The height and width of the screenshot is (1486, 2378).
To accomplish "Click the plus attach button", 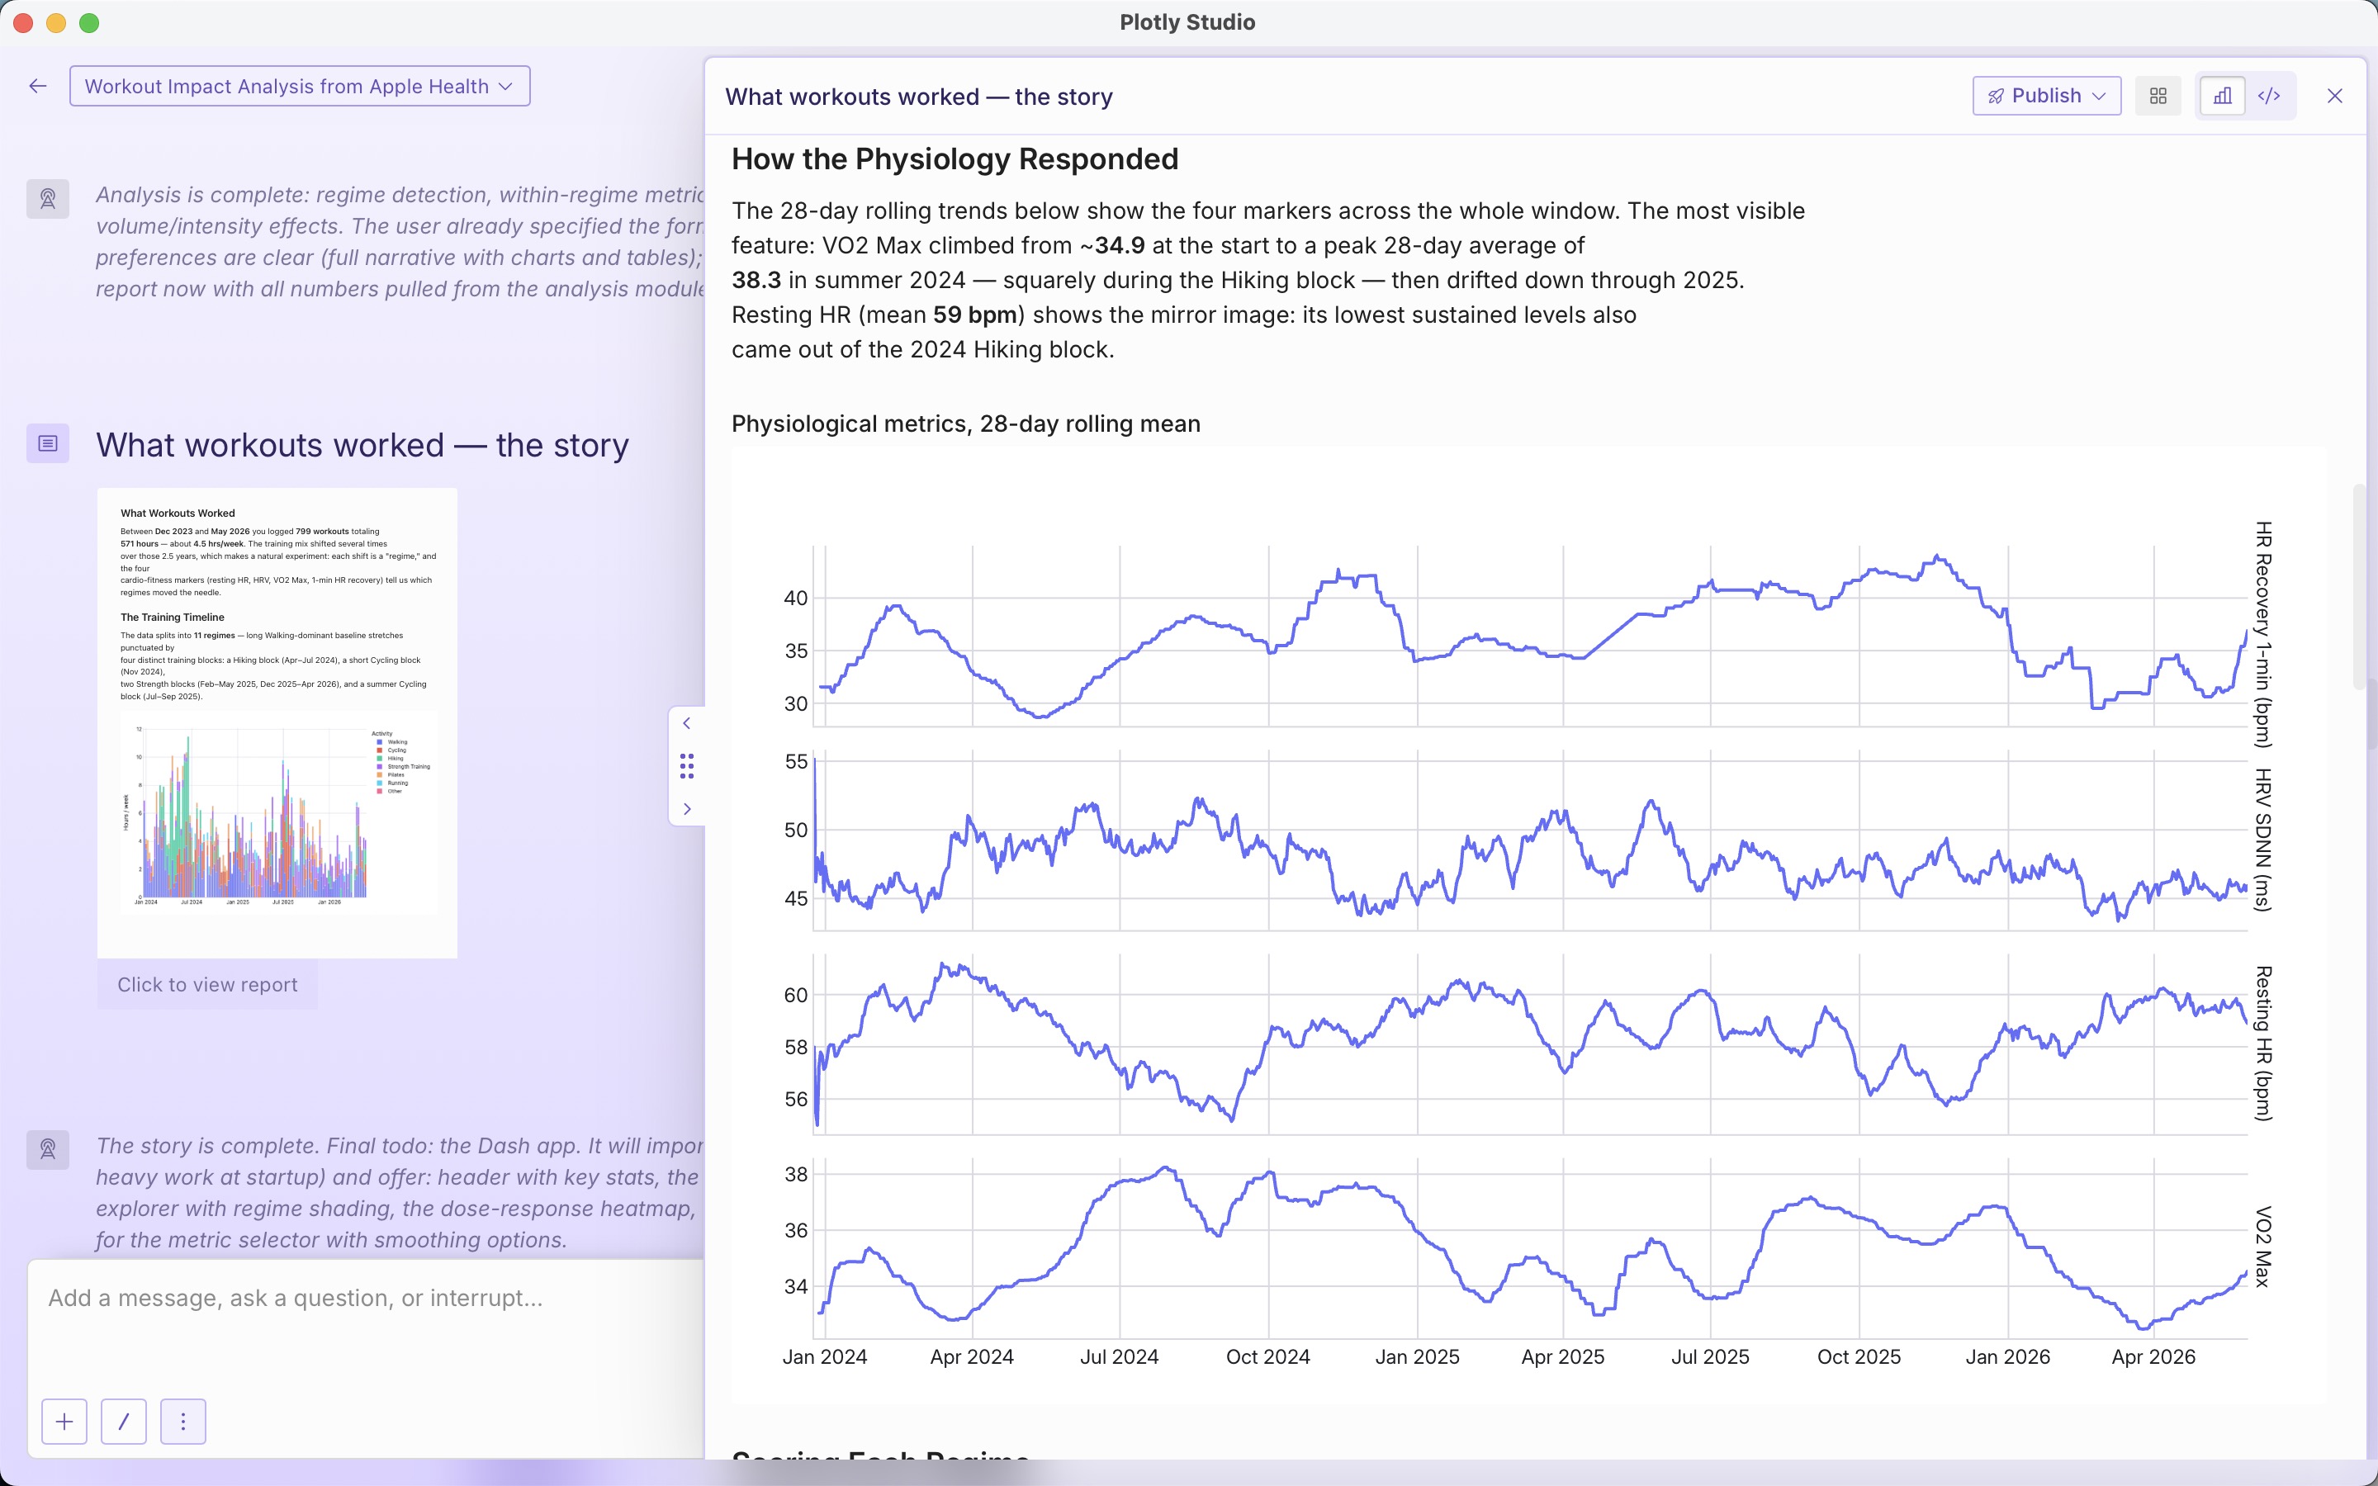I will point(65,1421).
